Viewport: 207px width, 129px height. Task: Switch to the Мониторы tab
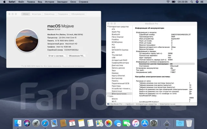pos(37,14)
